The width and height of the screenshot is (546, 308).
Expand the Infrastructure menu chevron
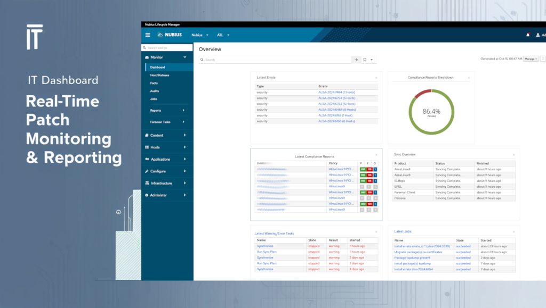(x=184, y=183)
